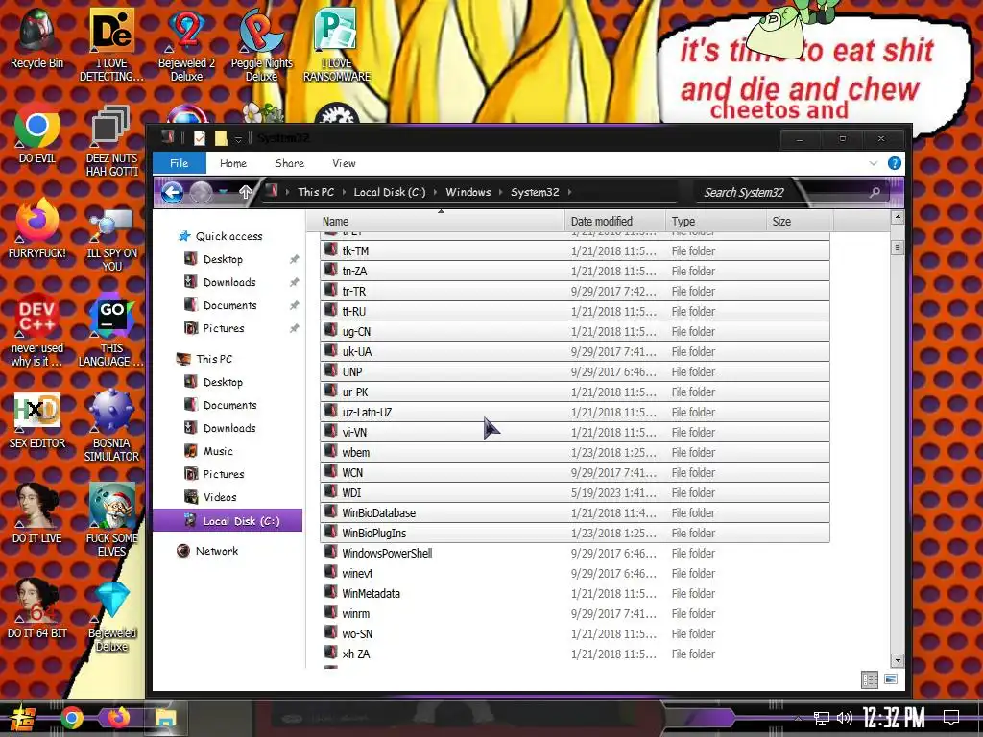Switch to Large icons view layout icon
Viewport: 983px width, 737px height.
[x=890, y=679]
